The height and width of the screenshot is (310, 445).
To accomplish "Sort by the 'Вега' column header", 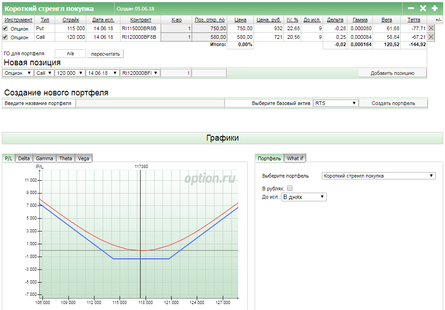I will coord(387,20).
